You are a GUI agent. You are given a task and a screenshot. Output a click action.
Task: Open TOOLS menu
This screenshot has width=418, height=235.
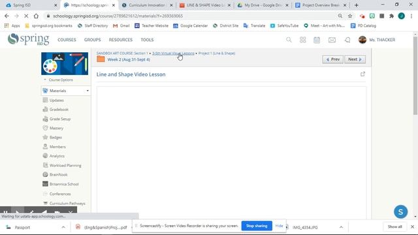[147, 40]
